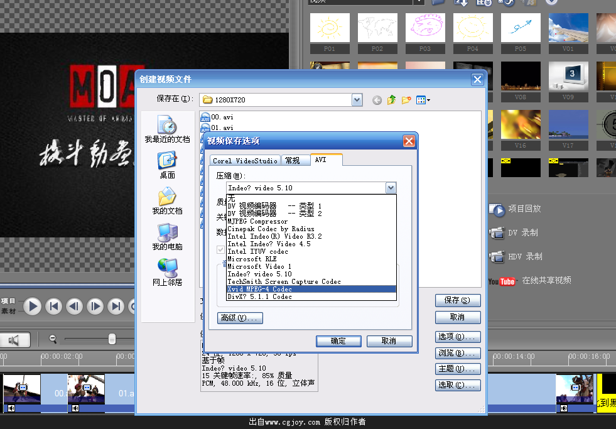
Task: Choose Intel IYUV codec in the list
Action: point(311,251)
